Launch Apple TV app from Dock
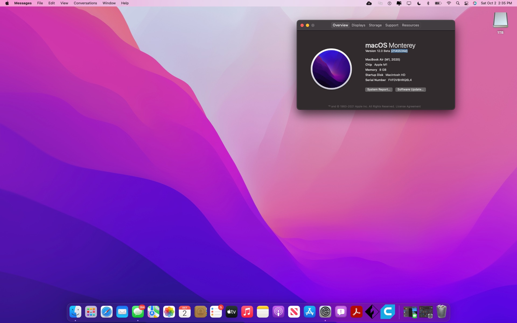The image size is (517, 323). click(232, 312)
